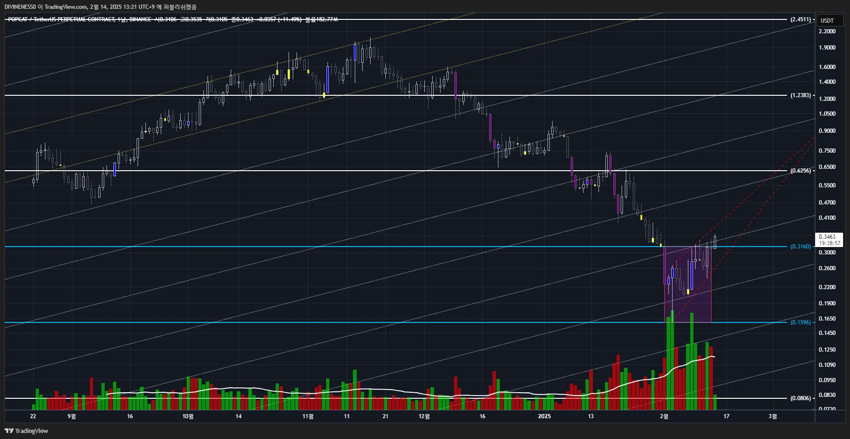
Task: Click the 21 date label on time axis
Action: (385, 416)
